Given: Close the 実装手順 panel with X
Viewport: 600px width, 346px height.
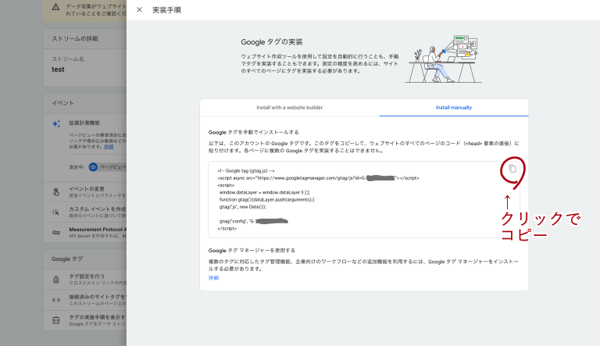Looking at the screenshot, I should 139,9.
